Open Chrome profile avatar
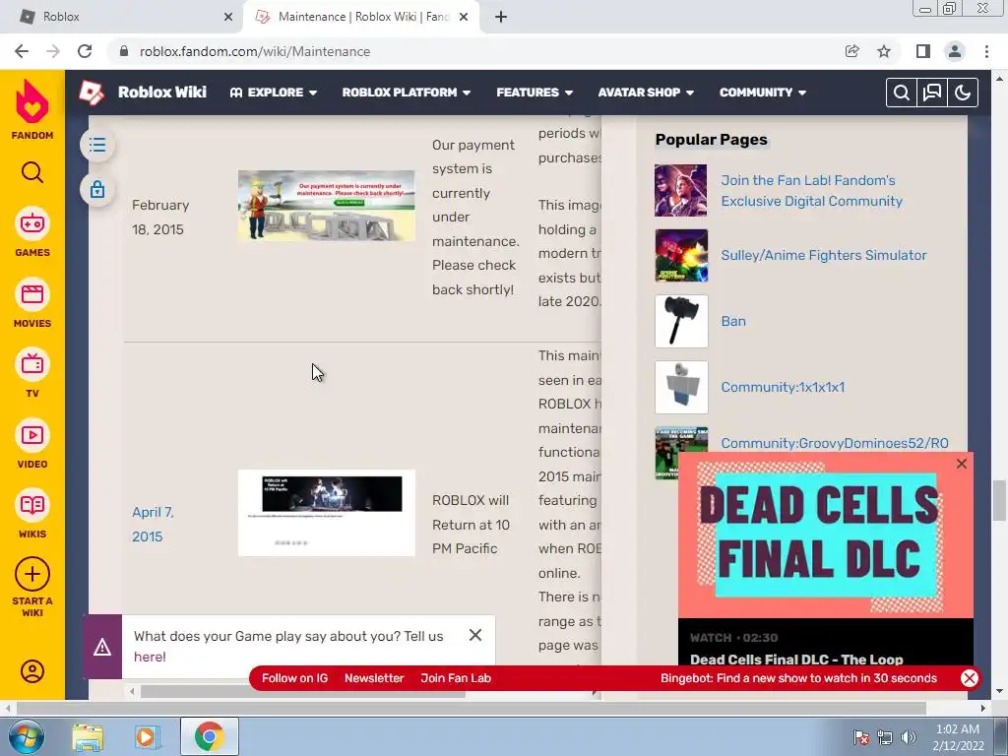The height and width of the screenshot is (756, 1008). pos(955,51)
